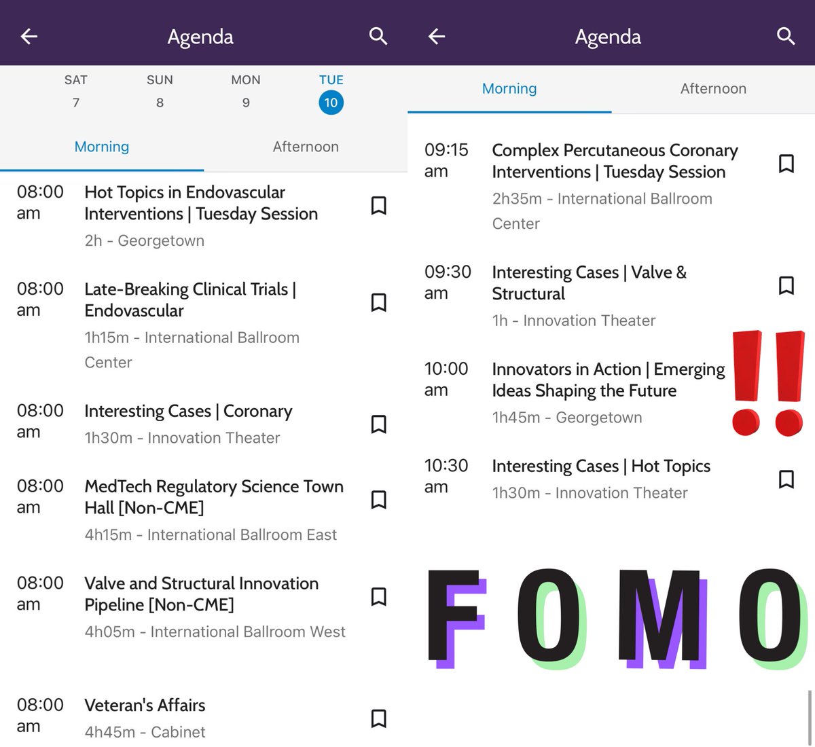
Task: Bookmark the Veteran's Affairs session
Action: click(x=379, y=718)
